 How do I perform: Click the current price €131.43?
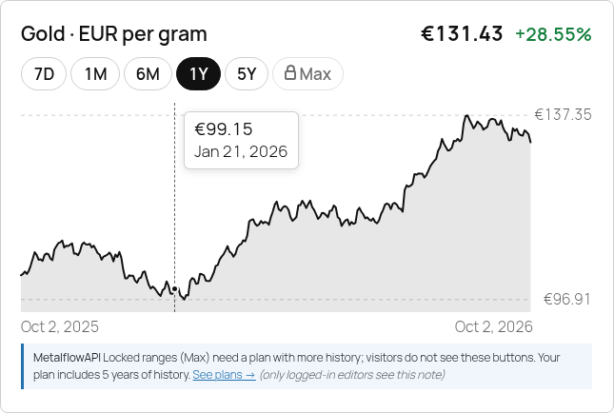(462, 33)
